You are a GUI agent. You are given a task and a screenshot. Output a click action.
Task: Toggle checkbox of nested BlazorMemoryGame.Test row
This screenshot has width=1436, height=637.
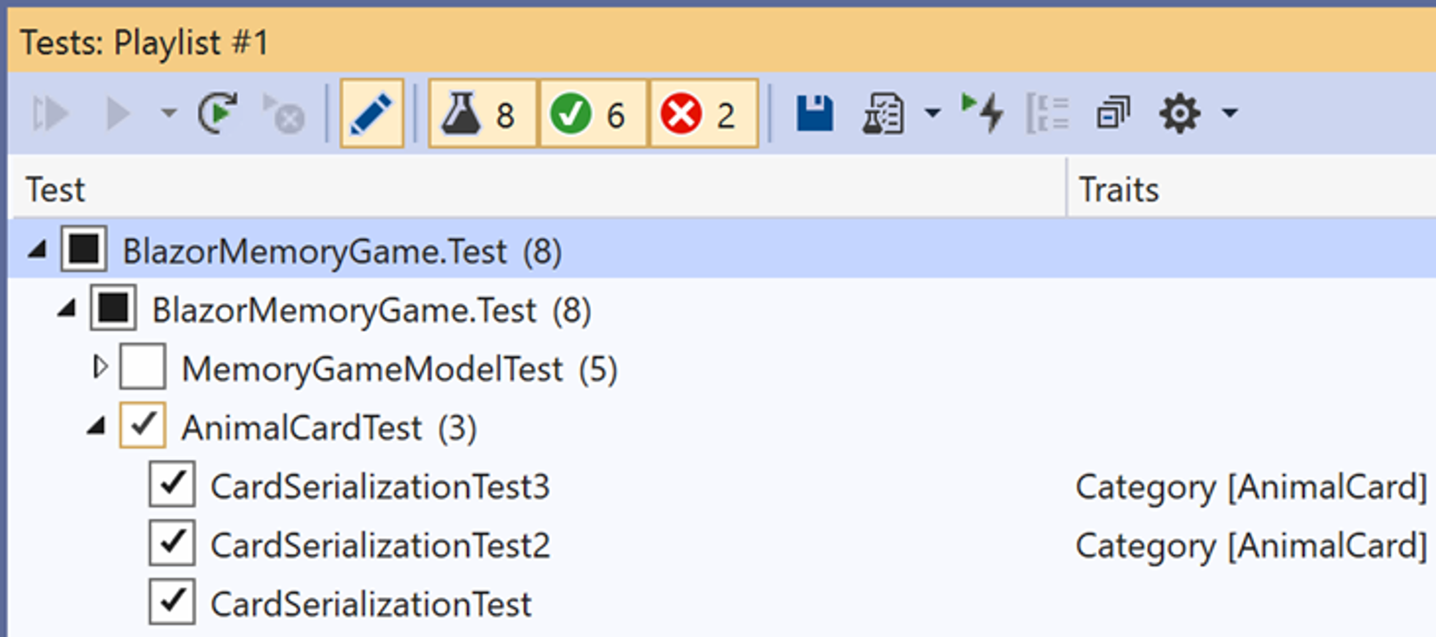click(x=113, y=307)
